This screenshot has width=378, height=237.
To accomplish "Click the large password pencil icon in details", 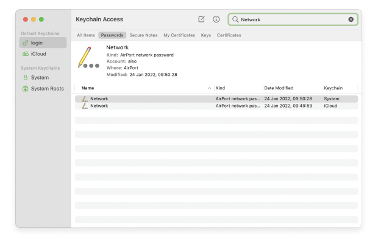I will (88, 58).
